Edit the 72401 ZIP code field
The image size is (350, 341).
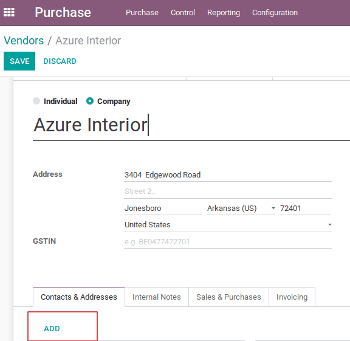[305, 208]
